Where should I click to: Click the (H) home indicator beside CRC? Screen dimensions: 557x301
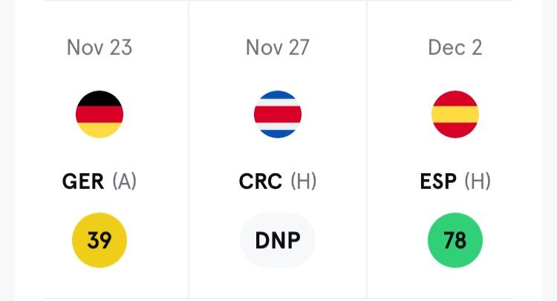[x=303, y=181]
